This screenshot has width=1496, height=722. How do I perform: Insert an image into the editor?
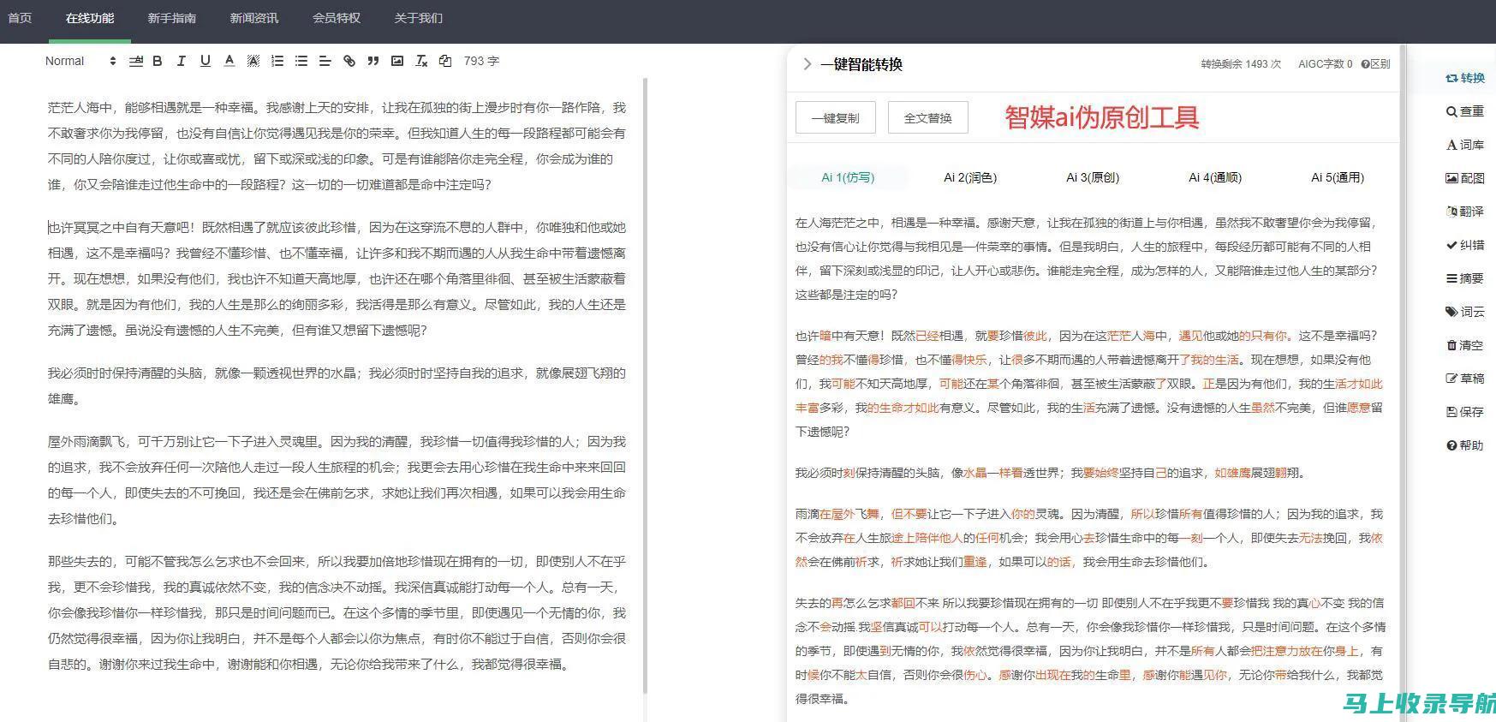tap(396, 61)
